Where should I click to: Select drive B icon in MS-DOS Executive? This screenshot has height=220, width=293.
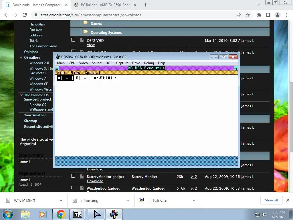click(84, 78)
